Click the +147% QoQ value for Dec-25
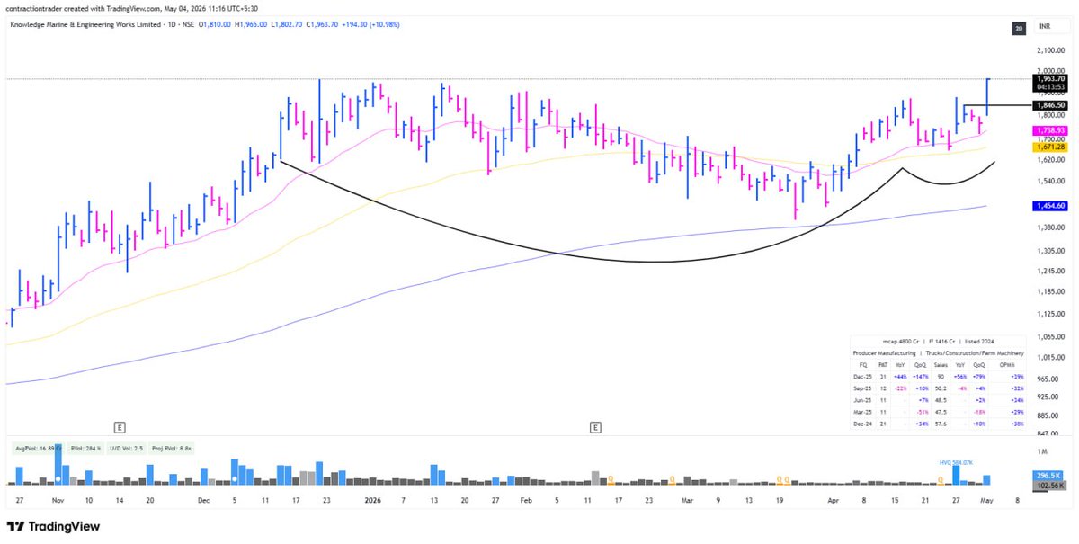Image resolution: width=1079 pixels, height=544 pixels. click(922, 378)
